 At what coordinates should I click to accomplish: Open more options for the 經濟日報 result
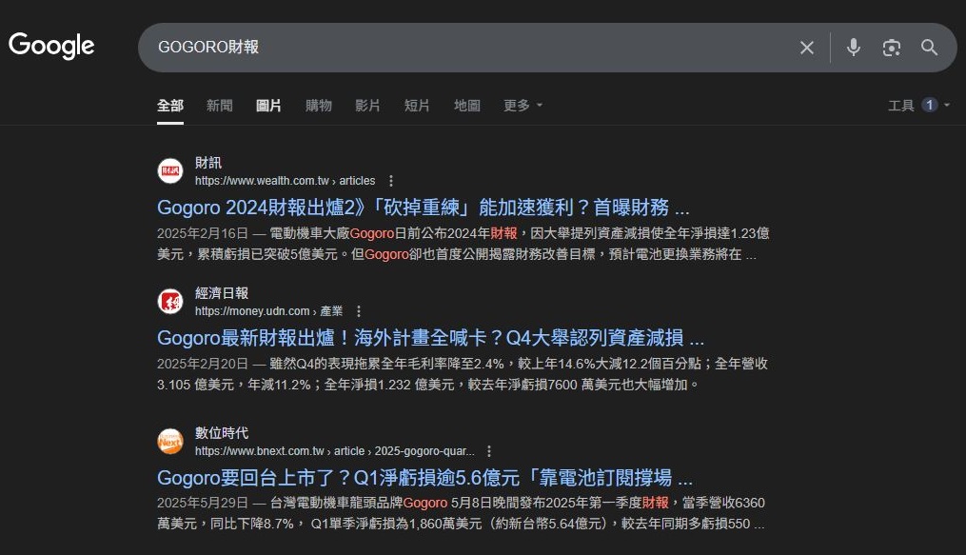tap(359, 311)
